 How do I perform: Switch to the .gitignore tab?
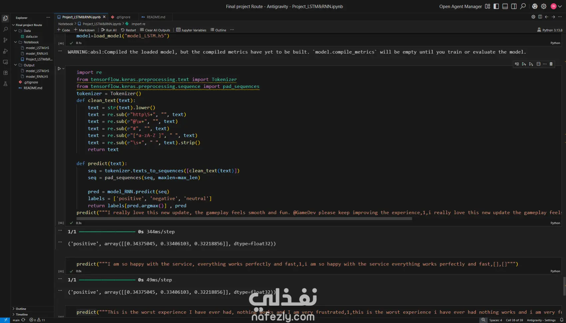tap(124, 17)
